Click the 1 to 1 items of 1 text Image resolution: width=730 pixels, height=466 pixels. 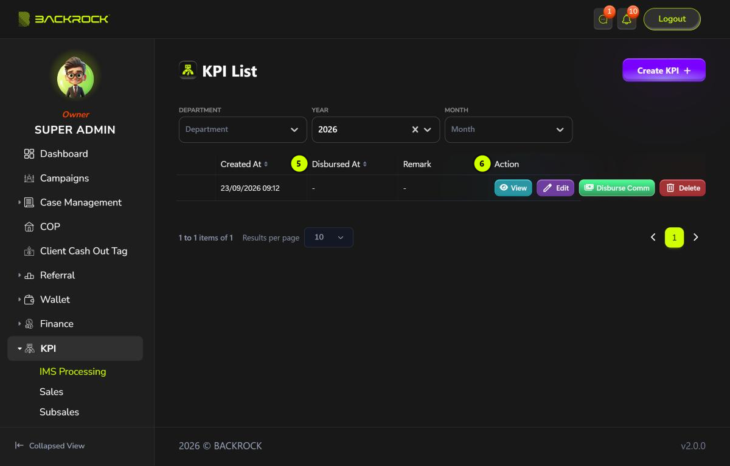(206, 238)
